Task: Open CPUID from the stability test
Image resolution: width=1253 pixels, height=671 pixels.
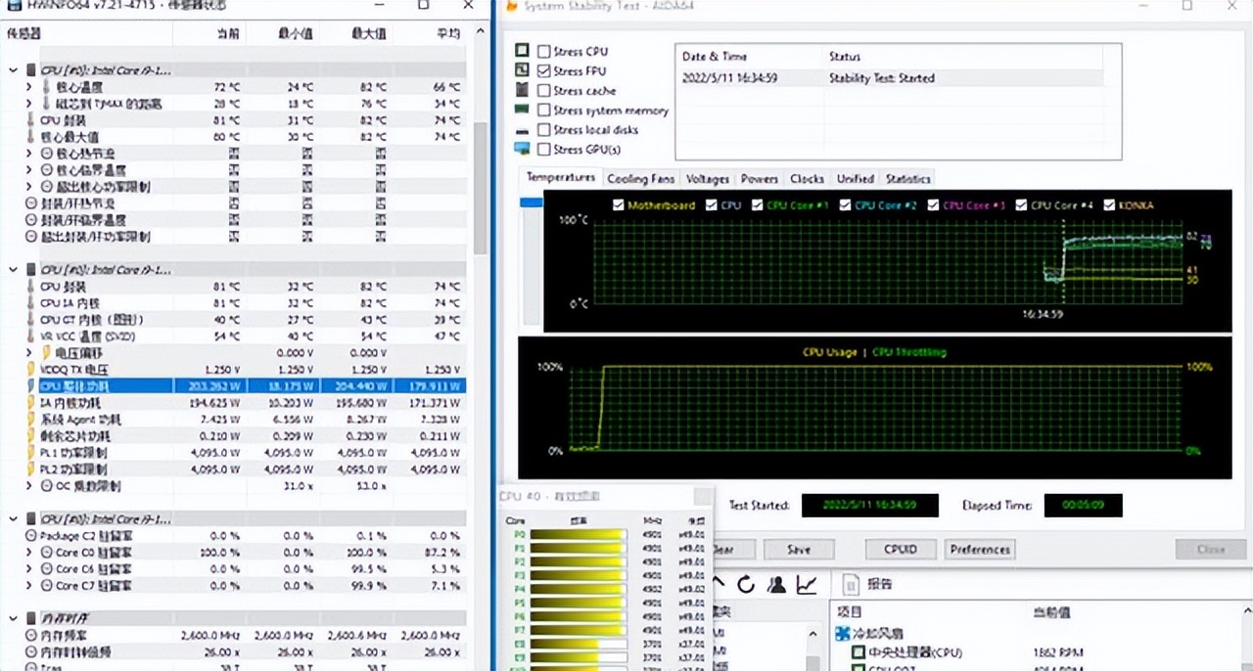Action: coord(901,550)
